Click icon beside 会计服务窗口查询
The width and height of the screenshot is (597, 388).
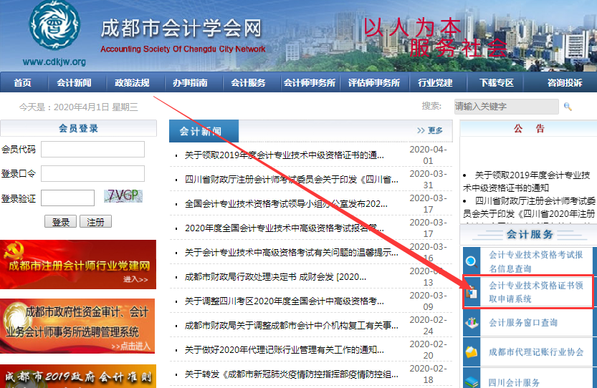[x=471, y=323]
